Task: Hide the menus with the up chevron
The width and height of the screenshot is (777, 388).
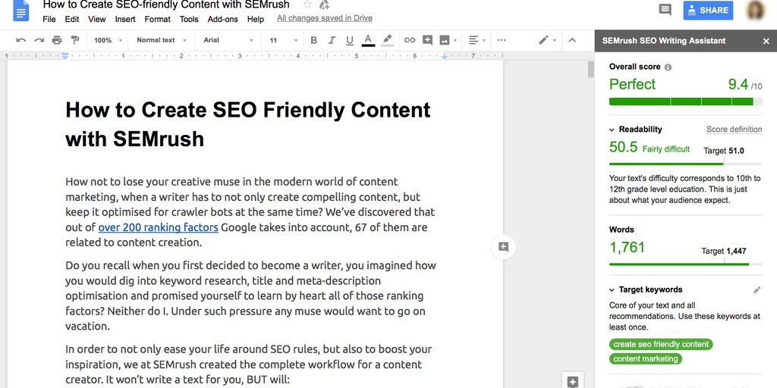Action: 572,40
